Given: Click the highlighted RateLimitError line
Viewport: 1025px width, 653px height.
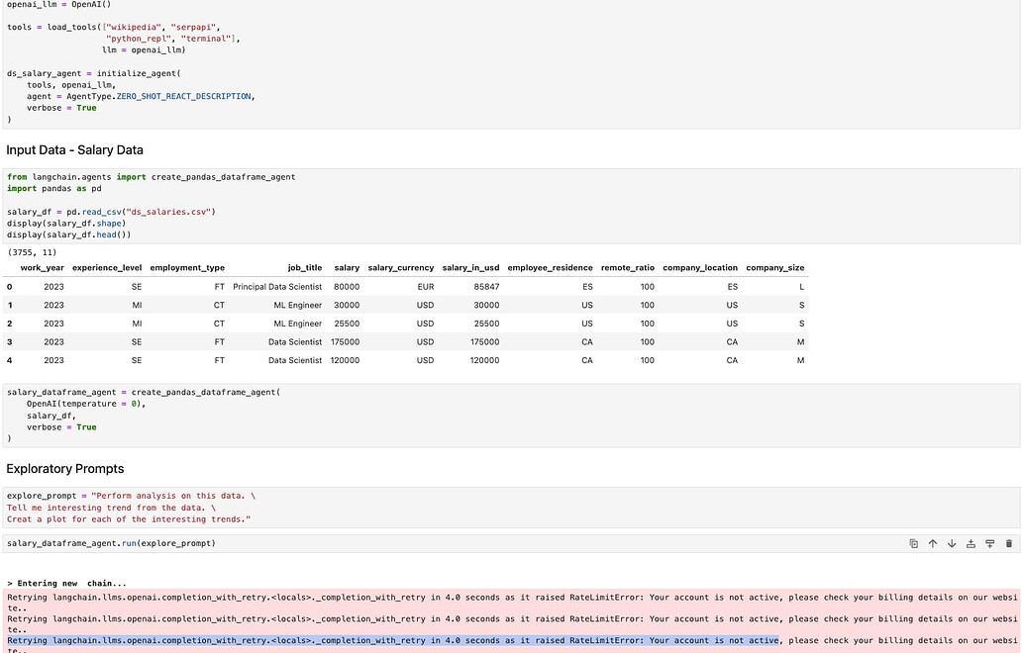Looking at the screenshot, I should [396, 640].
